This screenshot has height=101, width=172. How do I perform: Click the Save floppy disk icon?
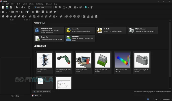[11, 7]
